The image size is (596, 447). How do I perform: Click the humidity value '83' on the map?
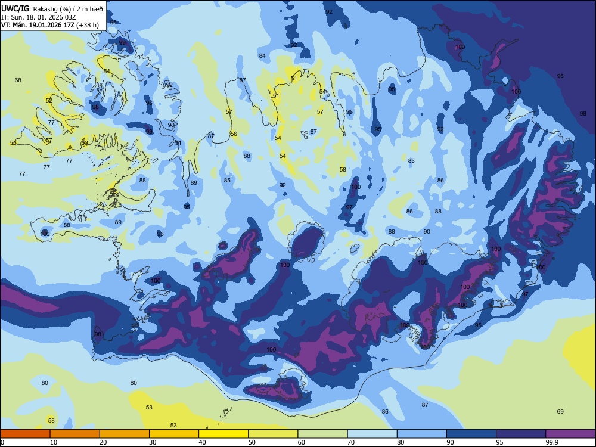click(x=411, y=161)
